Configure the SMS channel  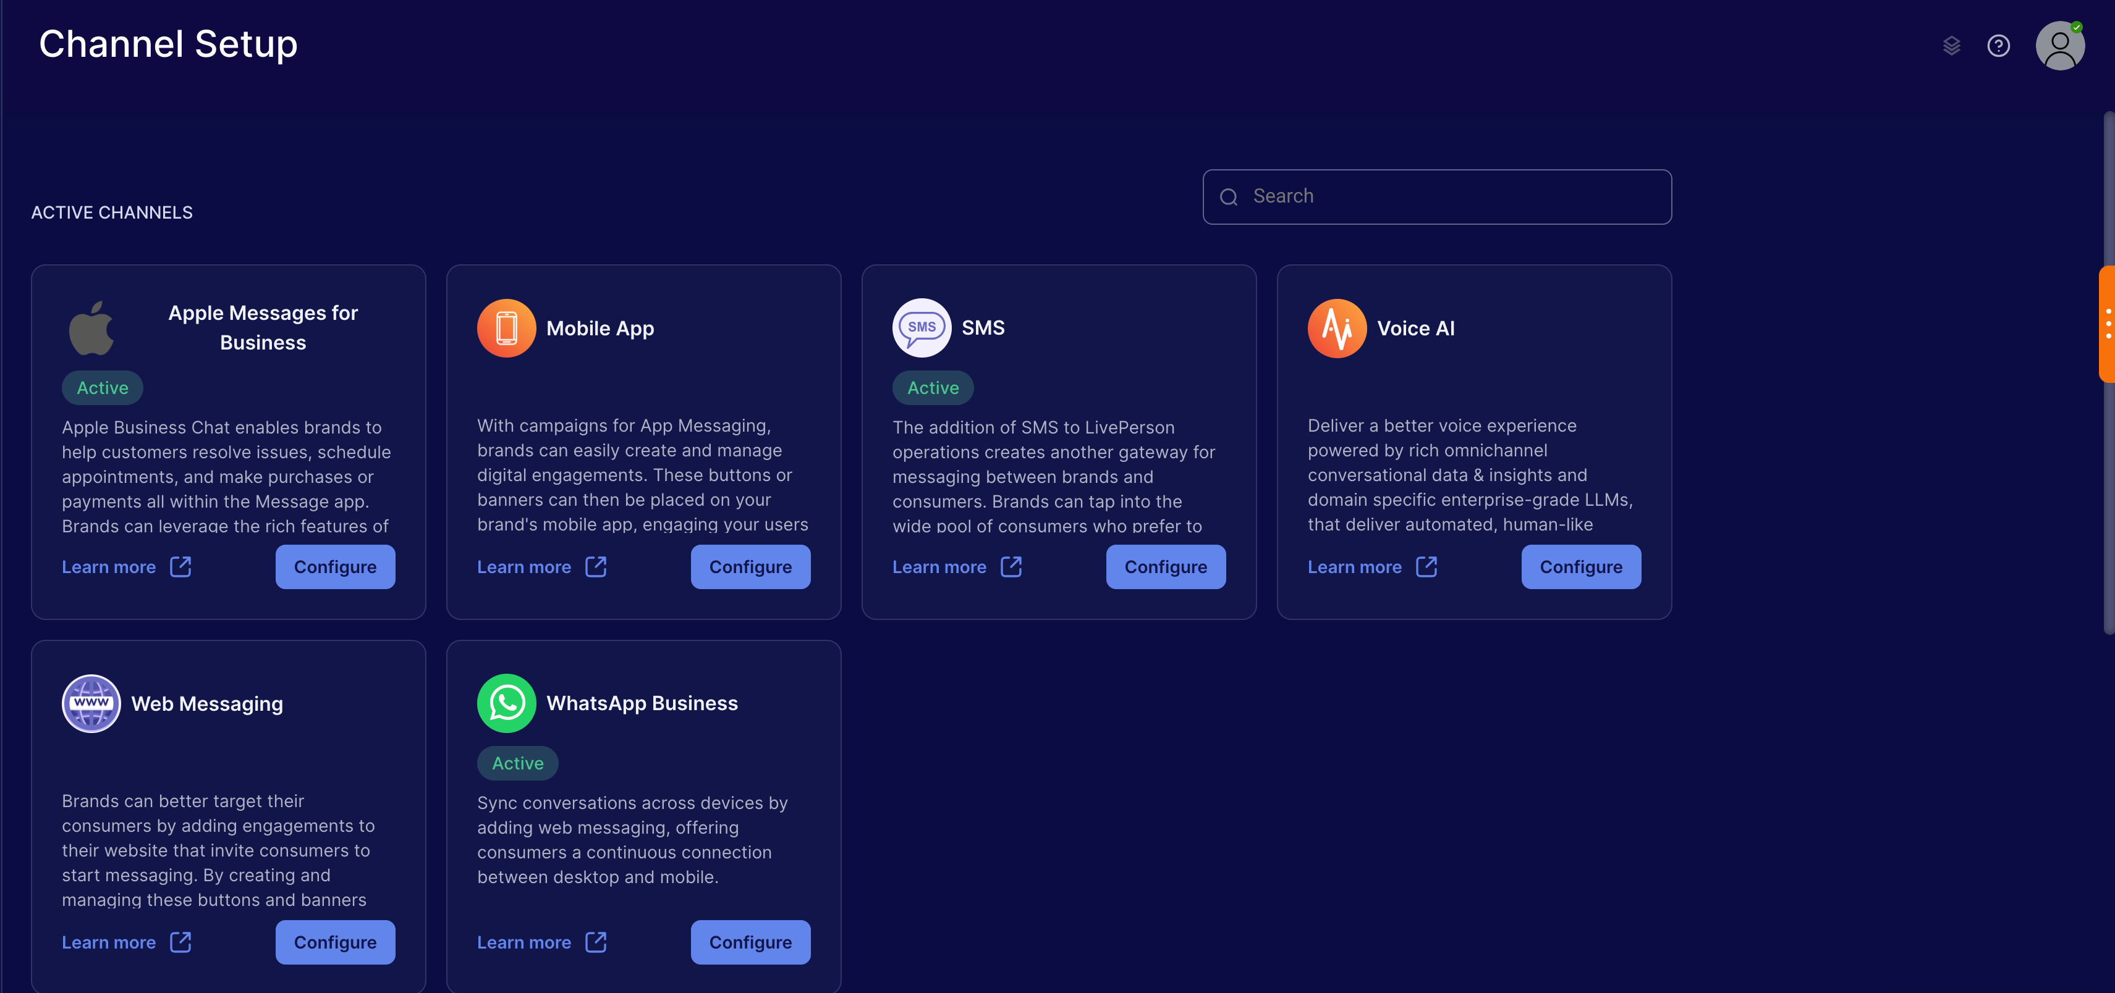pyautogui.click(x=1166, y=567)
